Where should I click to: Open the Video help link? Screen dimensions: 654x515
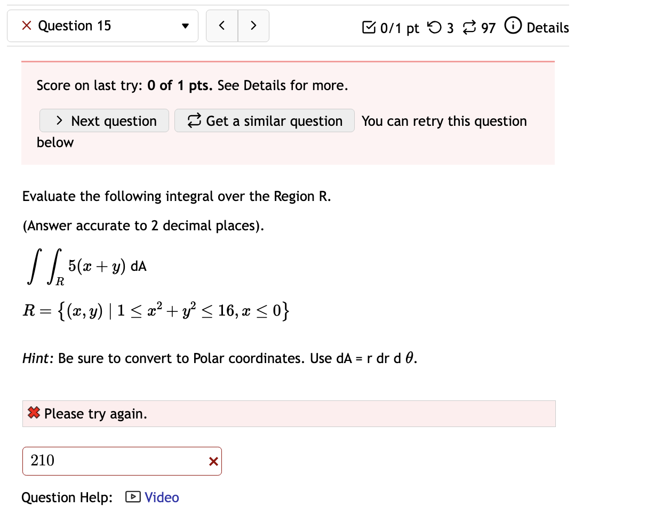coord(161,497)
